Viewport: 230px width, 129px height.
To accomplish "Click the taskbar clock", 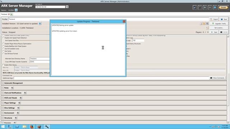I will (225, 126).
